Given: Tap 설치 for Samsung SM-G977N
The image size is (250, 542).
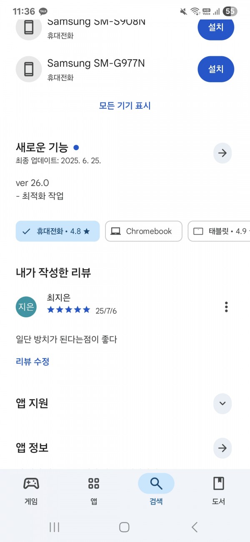Looking at the screenshot, I should click(x=216, y=69).
